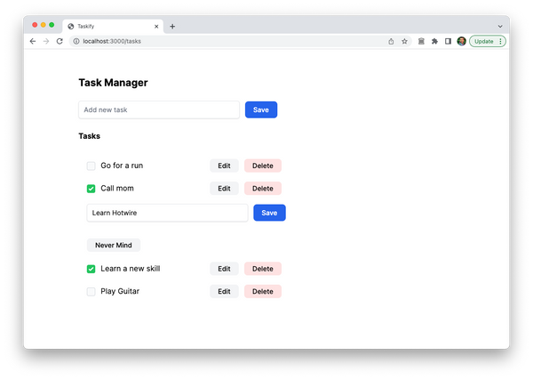Viewport: 533px width, 380px height.
Task: Reload the Taskify page
Action: [60, 41]
